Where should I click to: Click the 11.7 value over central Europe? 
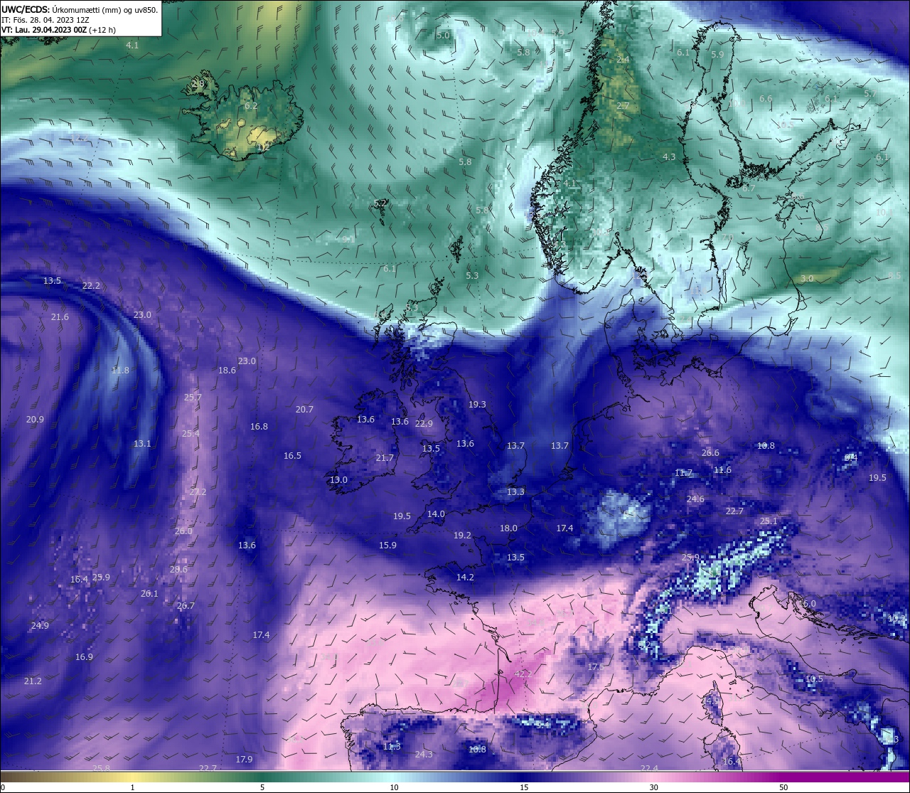(683, 472)
